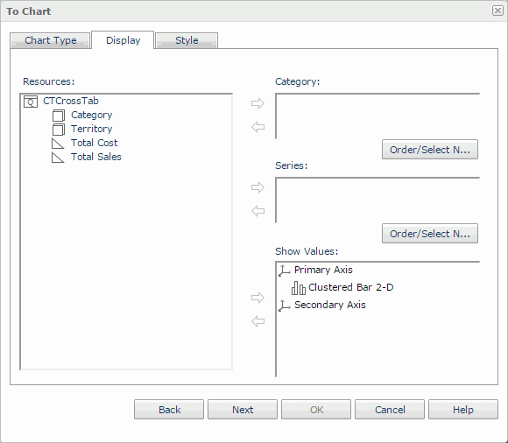Select the Category field in Resources

[x=92, y=115]
